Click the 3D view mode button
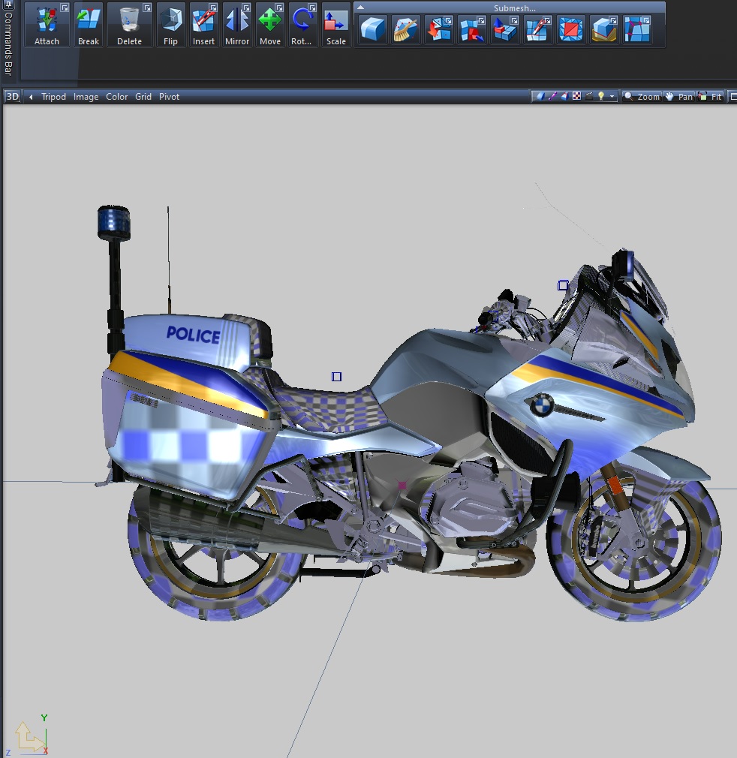Screen dimensions: 737x758 (12, 97)
